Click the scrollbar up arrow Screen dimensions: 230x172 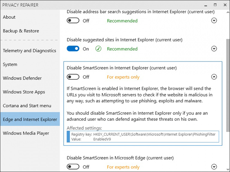(x=228, y=12)
